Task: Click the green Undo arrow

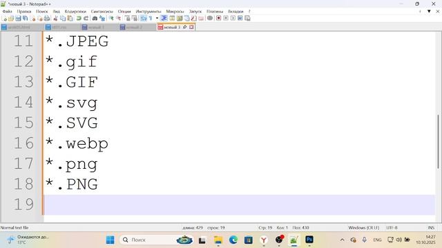Action: (x=79, y=19)
